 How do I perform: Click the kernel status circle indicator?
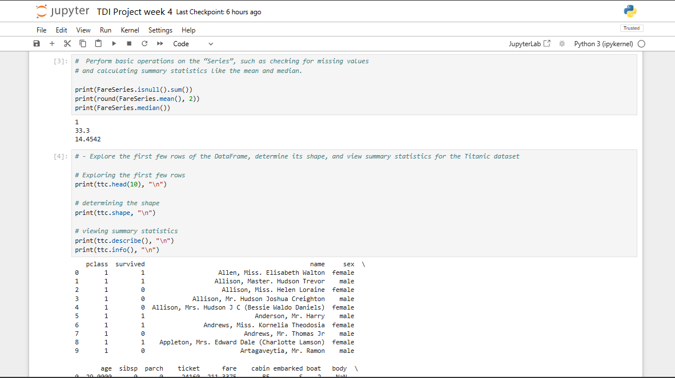click(641, 44)
